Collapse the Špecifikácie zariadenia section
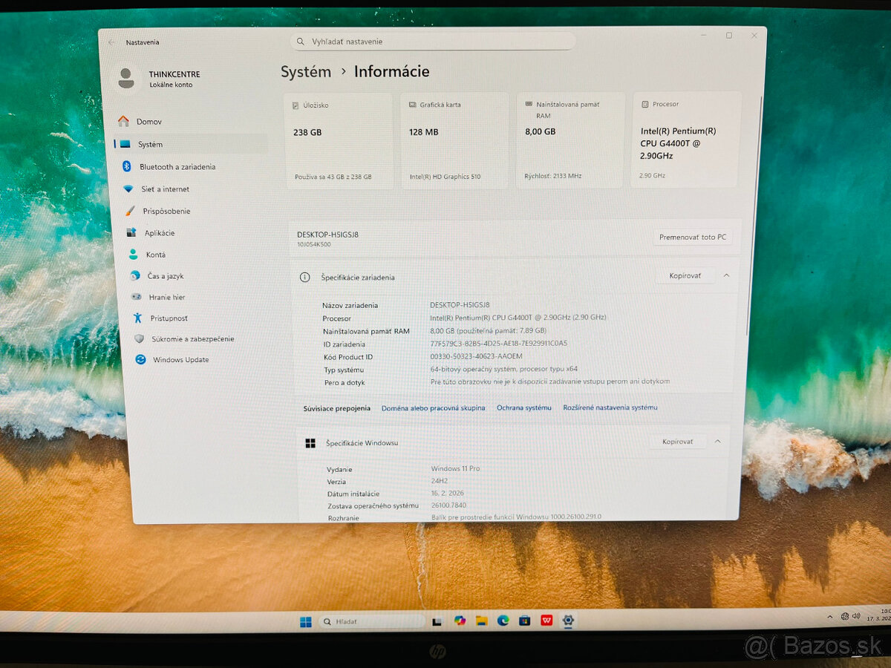891x668 pixels. (x=727, y=275)
